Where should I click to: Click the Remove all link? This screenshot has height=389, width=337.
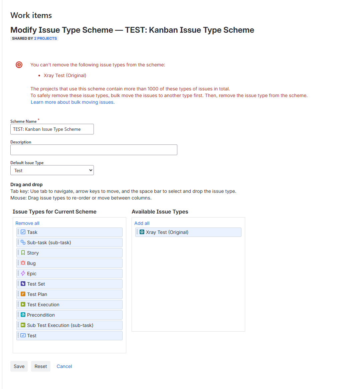(27, 223)
